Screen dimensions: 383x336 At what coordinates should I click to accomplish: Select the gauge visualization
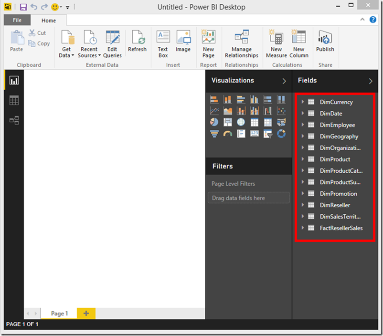click(x=228, y=134)
